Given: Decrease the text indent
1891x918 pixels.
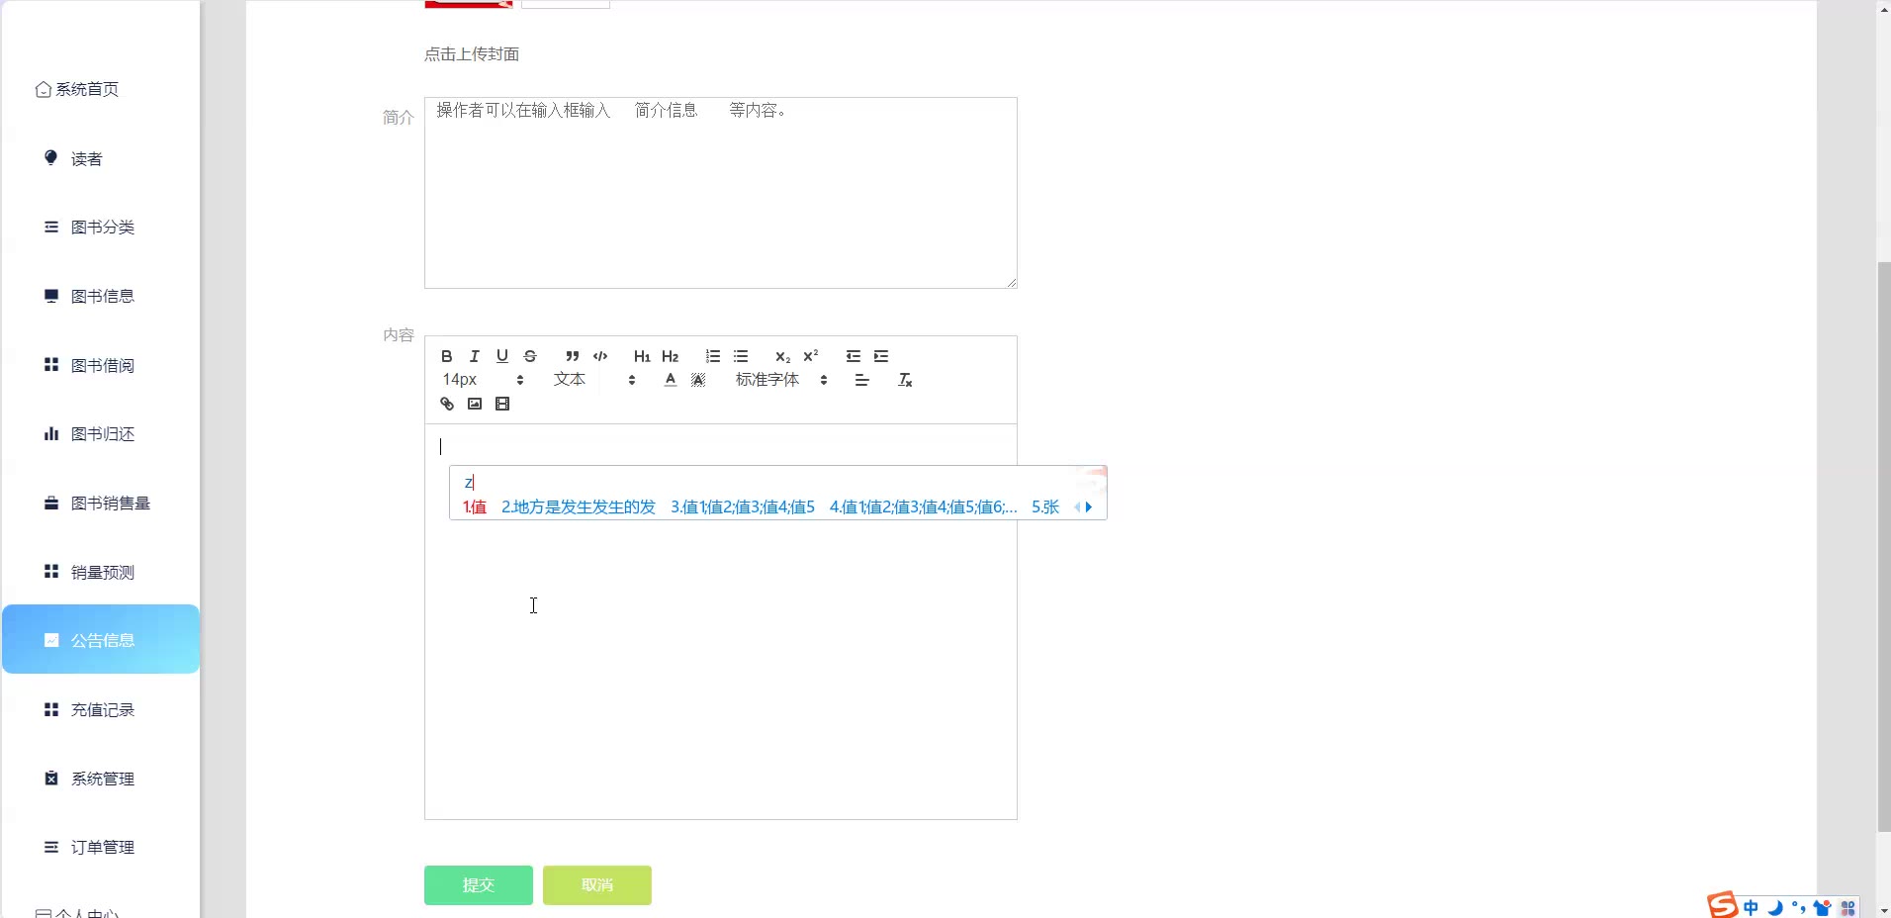Looking at the screenshot, I should pyautogui.click(x=854, y=356).
